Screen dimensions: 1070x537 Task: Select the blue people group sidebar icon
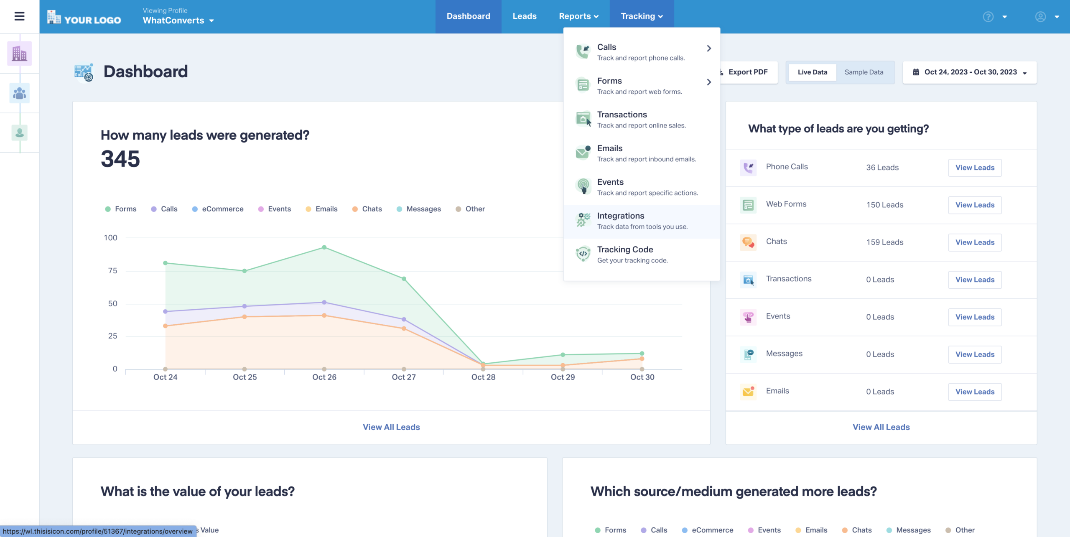tap(19, 93)
